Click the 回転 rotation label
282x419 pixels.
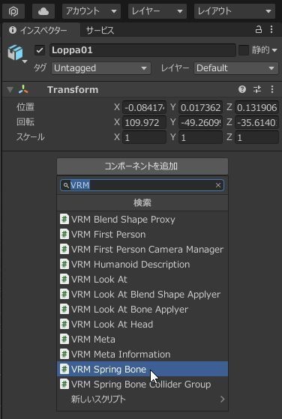pyautogui.click(x=25, y=122)
